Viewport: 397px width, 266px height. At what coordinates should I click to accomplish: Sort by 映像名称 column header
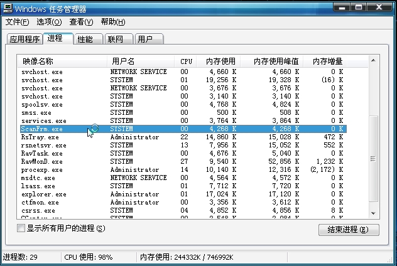[x=62, y=61]
